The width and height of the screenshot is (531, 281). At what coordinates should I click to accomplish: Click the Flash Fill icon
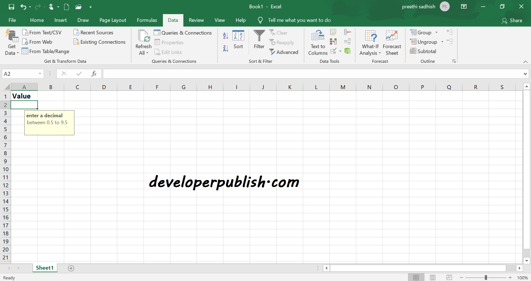click(333, 32)
